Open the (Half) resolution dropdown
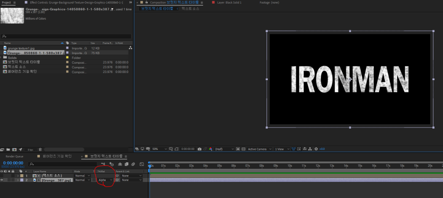Image resolution: width=443 pixels, height=198 pixels. click(x=224, y=149)
